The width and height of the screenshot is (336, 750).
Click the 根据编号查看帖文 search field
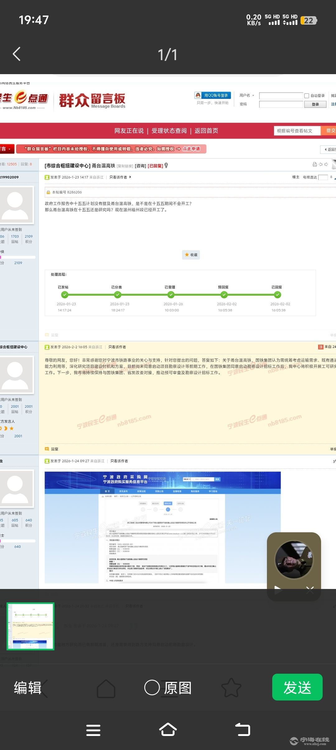click(296, 131)
